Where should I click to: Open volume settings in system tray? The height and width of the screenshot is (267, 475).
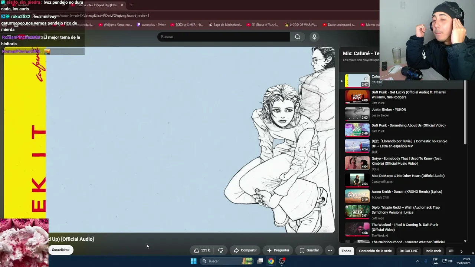point(450,261)
